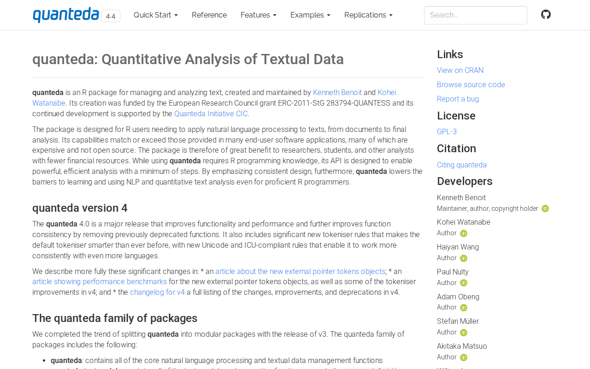Click developer name Paul Nulty
Viewport: 590px width, 369px height.
point(453,272)
